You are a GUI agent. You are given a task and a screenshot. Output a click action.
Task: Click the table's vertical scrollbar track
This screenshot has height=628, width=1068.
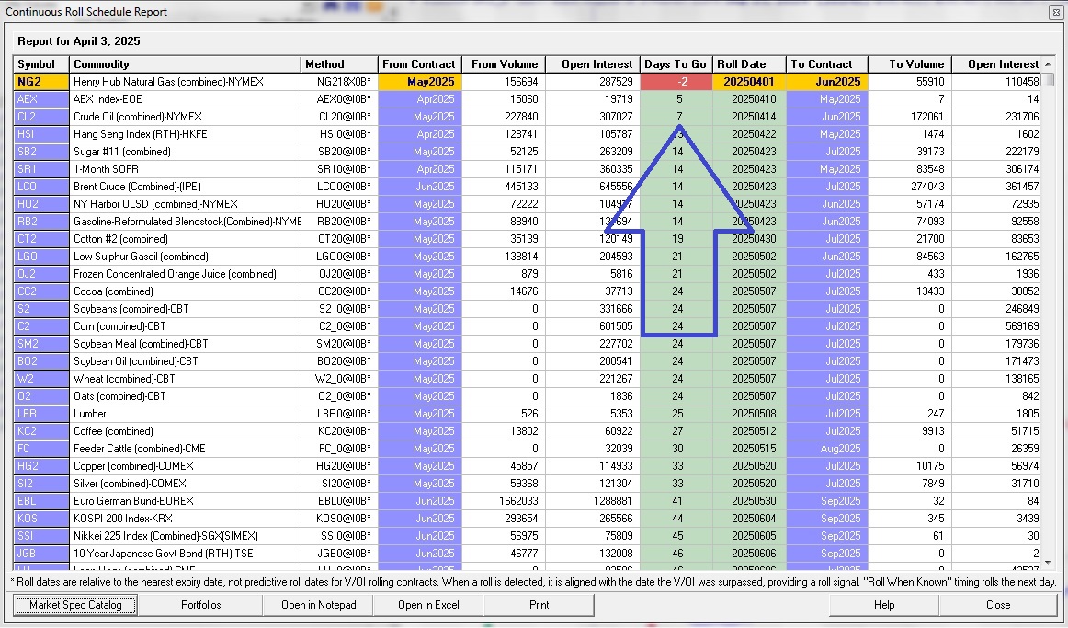(1048, 322)
